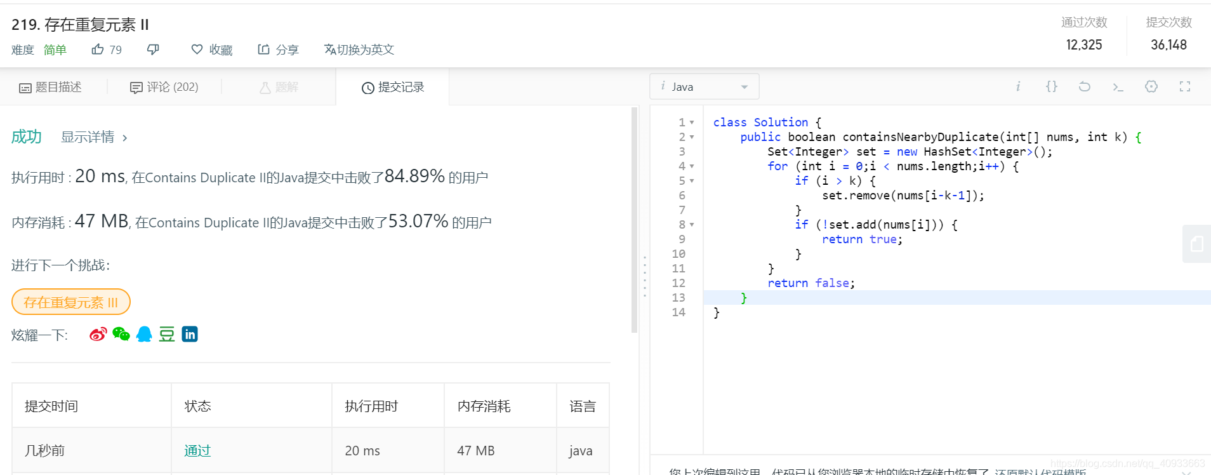Click the 47 MB memory table cell
The height and width of the screenshot is (475, 1211).
(x=476, y=450)
